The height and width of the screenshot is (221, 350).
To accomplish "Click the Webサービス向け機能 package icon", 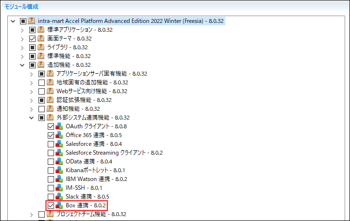I will click(x=50, y=91).
